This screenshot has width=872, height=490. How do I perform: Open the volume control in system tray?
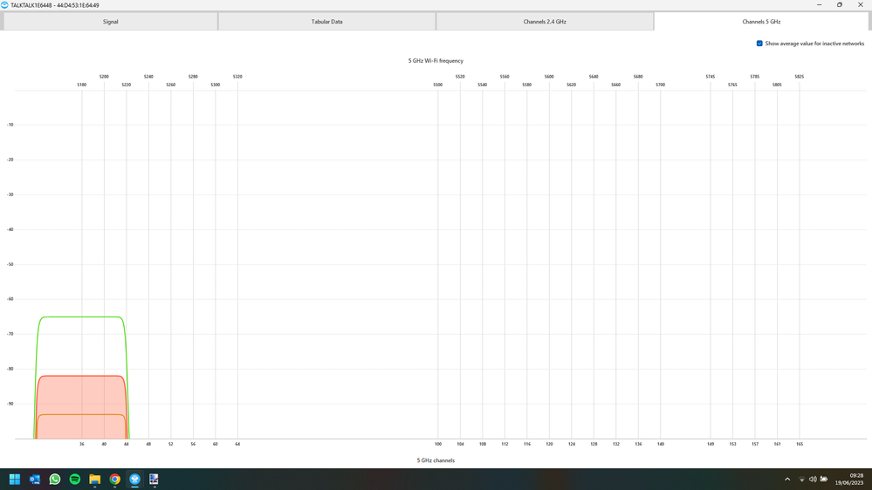(x=813, y=479)
